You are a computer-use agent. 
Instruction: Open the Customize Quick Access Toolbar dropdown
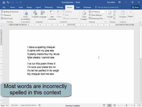[21, 2]
